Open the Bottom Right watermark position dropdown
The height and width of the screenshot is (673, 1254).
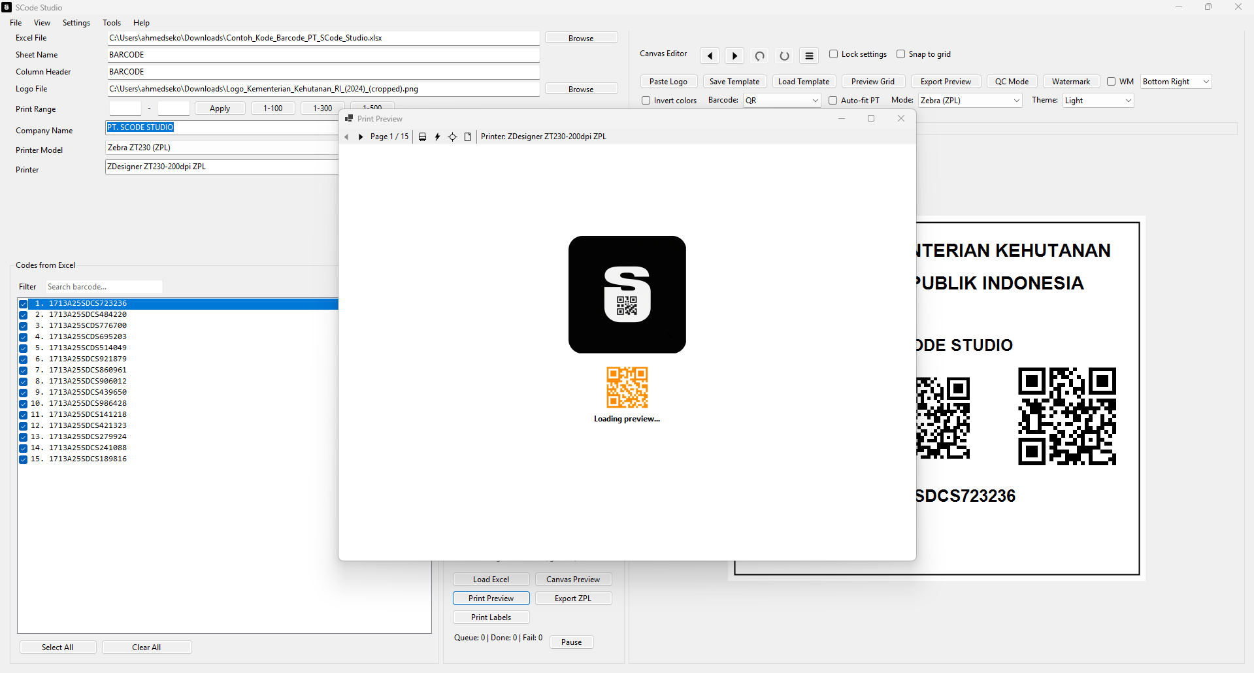(1176, 82)
